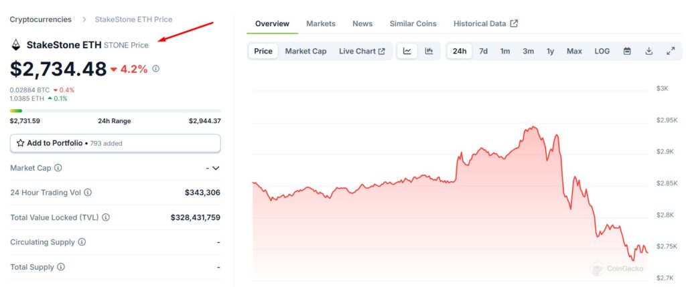Viewport: 686px width, 287px height.
Task: Switch to candlestick chart icon
Action: [429, 51]
